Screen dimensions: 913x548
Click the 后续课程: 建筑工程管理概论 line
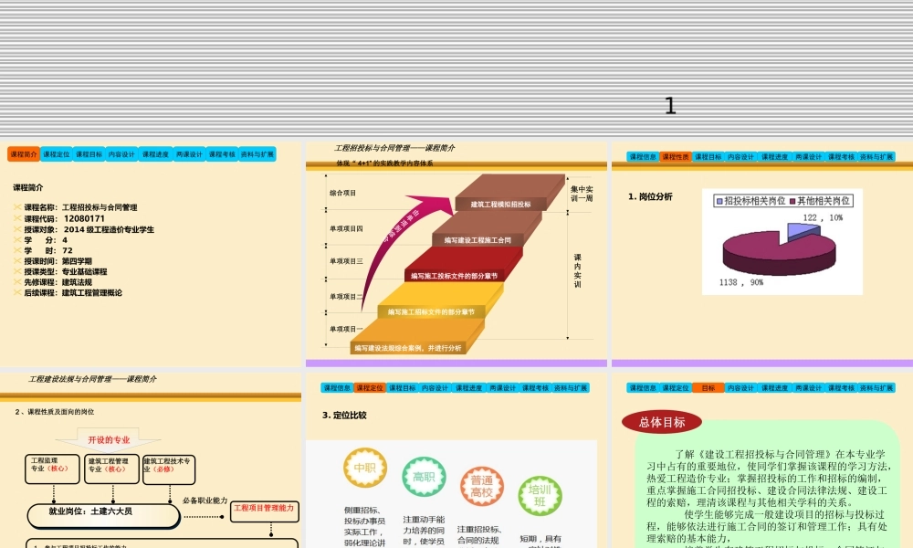coord(73,292)
